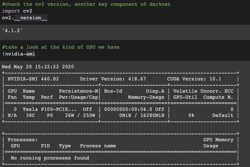Click the GPU-Util header text
Screen dimensions: 250x167
tap(185, 97)
